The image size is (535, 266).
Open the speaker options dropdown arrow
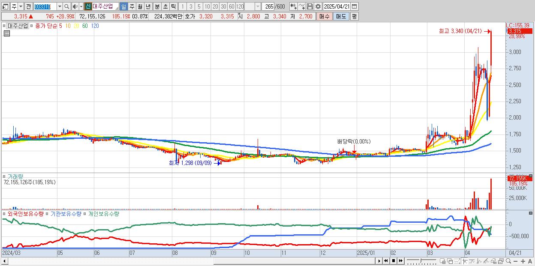pyautogui.click(x=81, y=6)
